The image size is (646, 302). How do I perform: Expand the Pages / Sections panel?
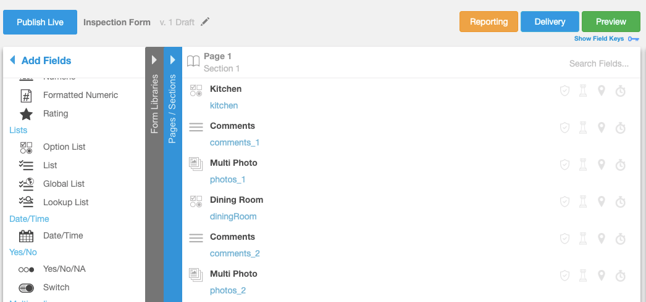173,60
